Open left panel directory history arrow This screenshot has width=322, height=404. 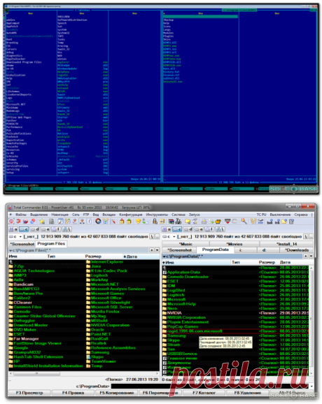pyautogui.click(x=157, y=250)
